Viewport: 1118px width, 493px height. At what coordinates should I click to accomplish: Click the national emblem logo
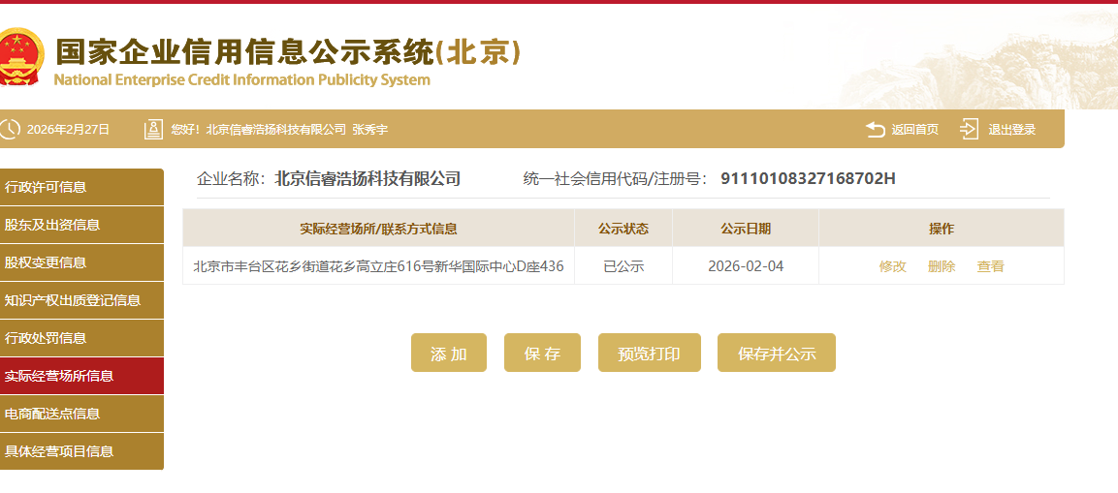(20, 57)
